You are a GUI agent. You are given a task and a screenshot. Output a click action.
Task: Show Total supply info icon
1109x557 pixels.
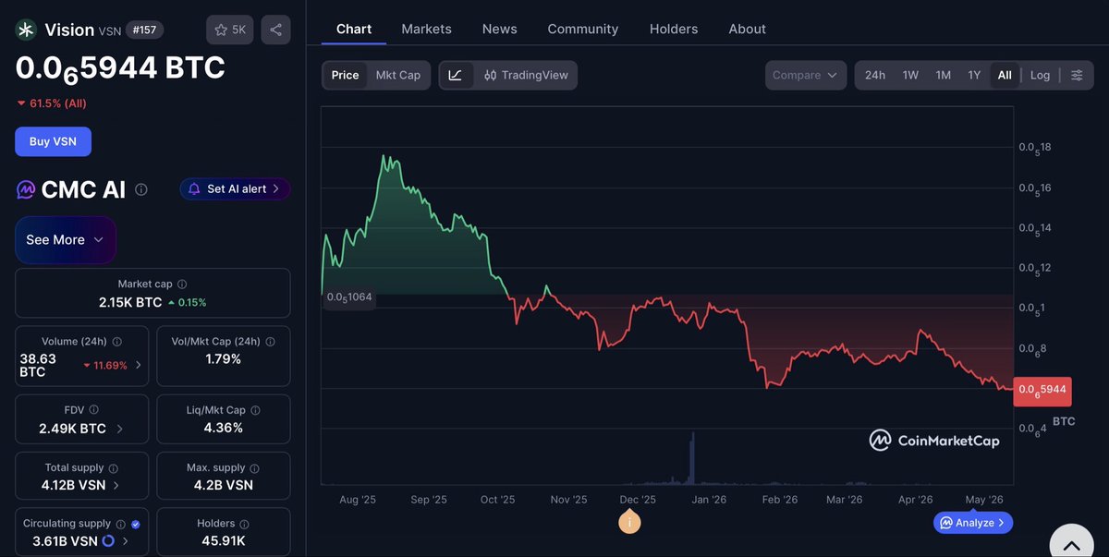114,468
